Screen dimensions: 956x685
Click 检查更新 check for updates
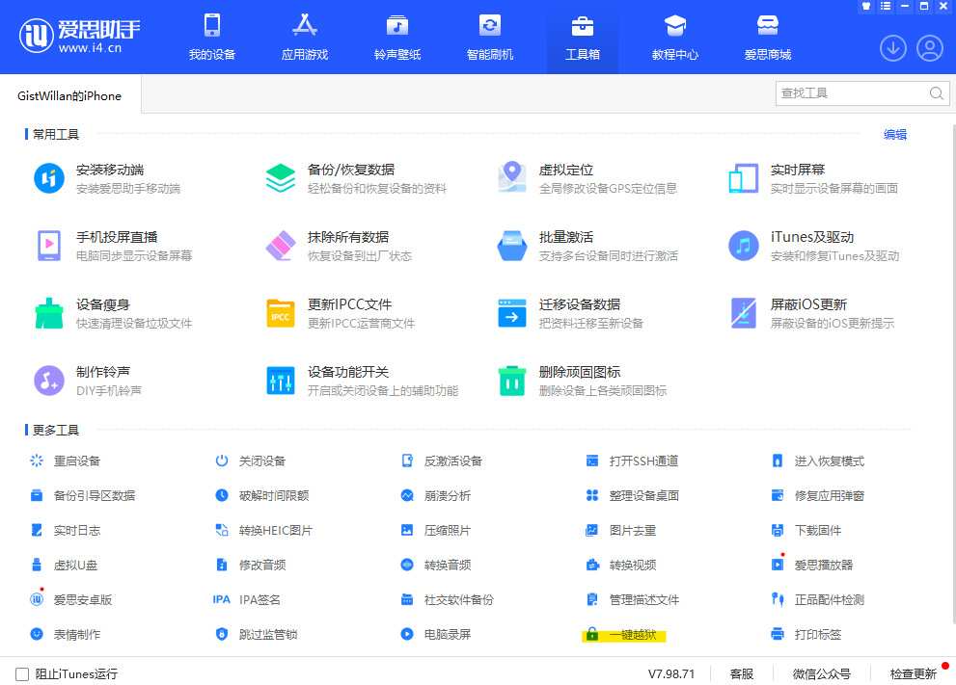pyautogui.click(x=913, y=674)
